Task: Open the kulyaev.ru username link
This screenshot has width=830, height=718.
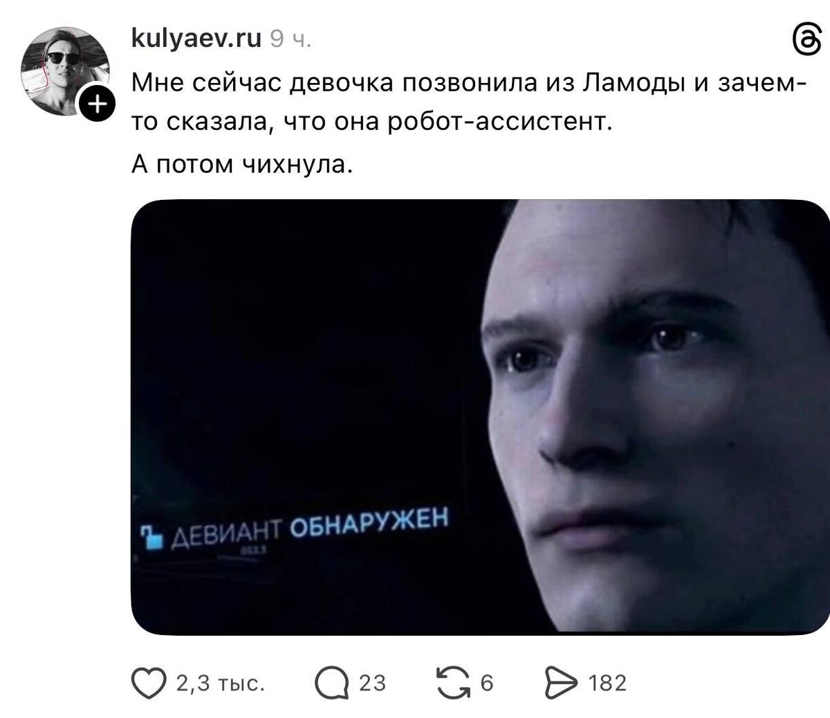Action: coord(196,40)
